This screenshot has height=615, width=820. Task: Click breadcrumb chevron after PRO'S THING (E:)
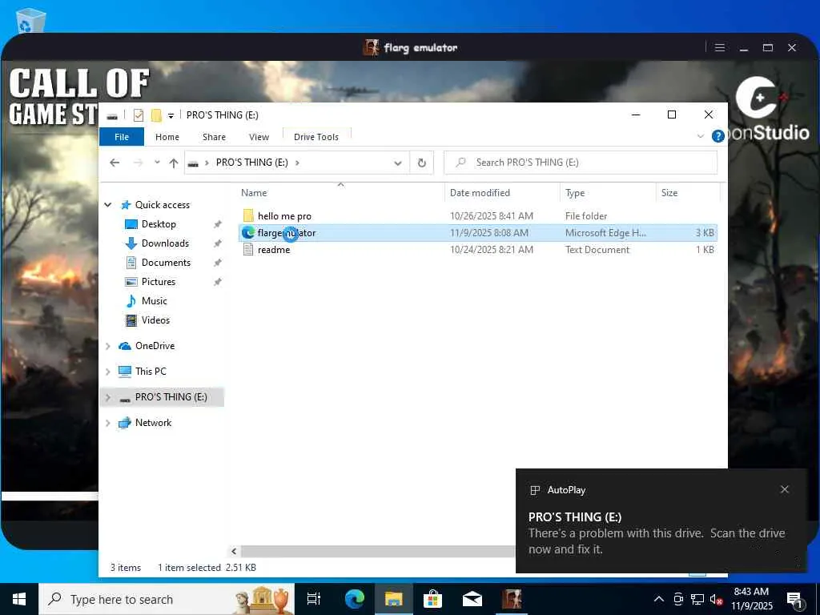[x=297, y=163]
